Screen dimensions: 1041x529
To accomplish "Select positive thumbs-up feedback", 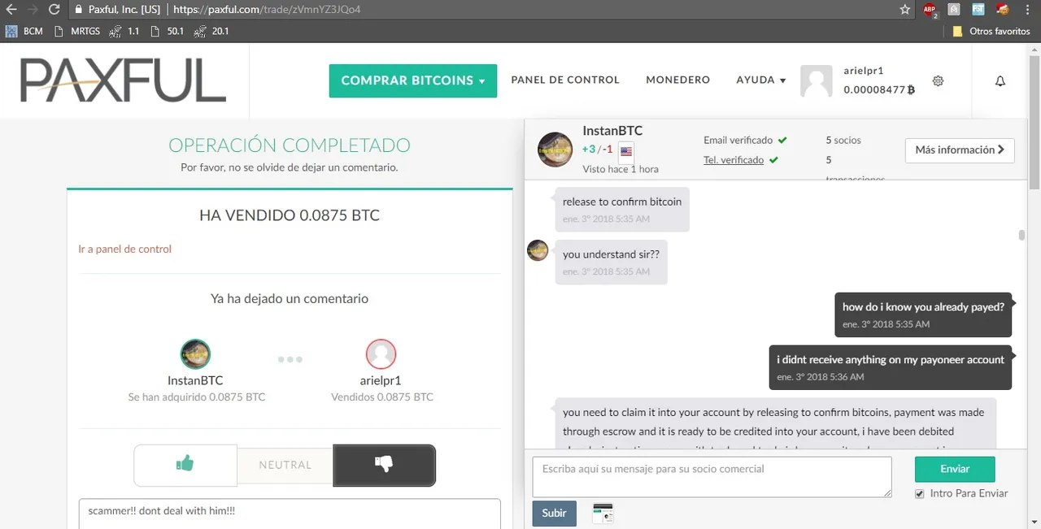I will coord(185,465).
